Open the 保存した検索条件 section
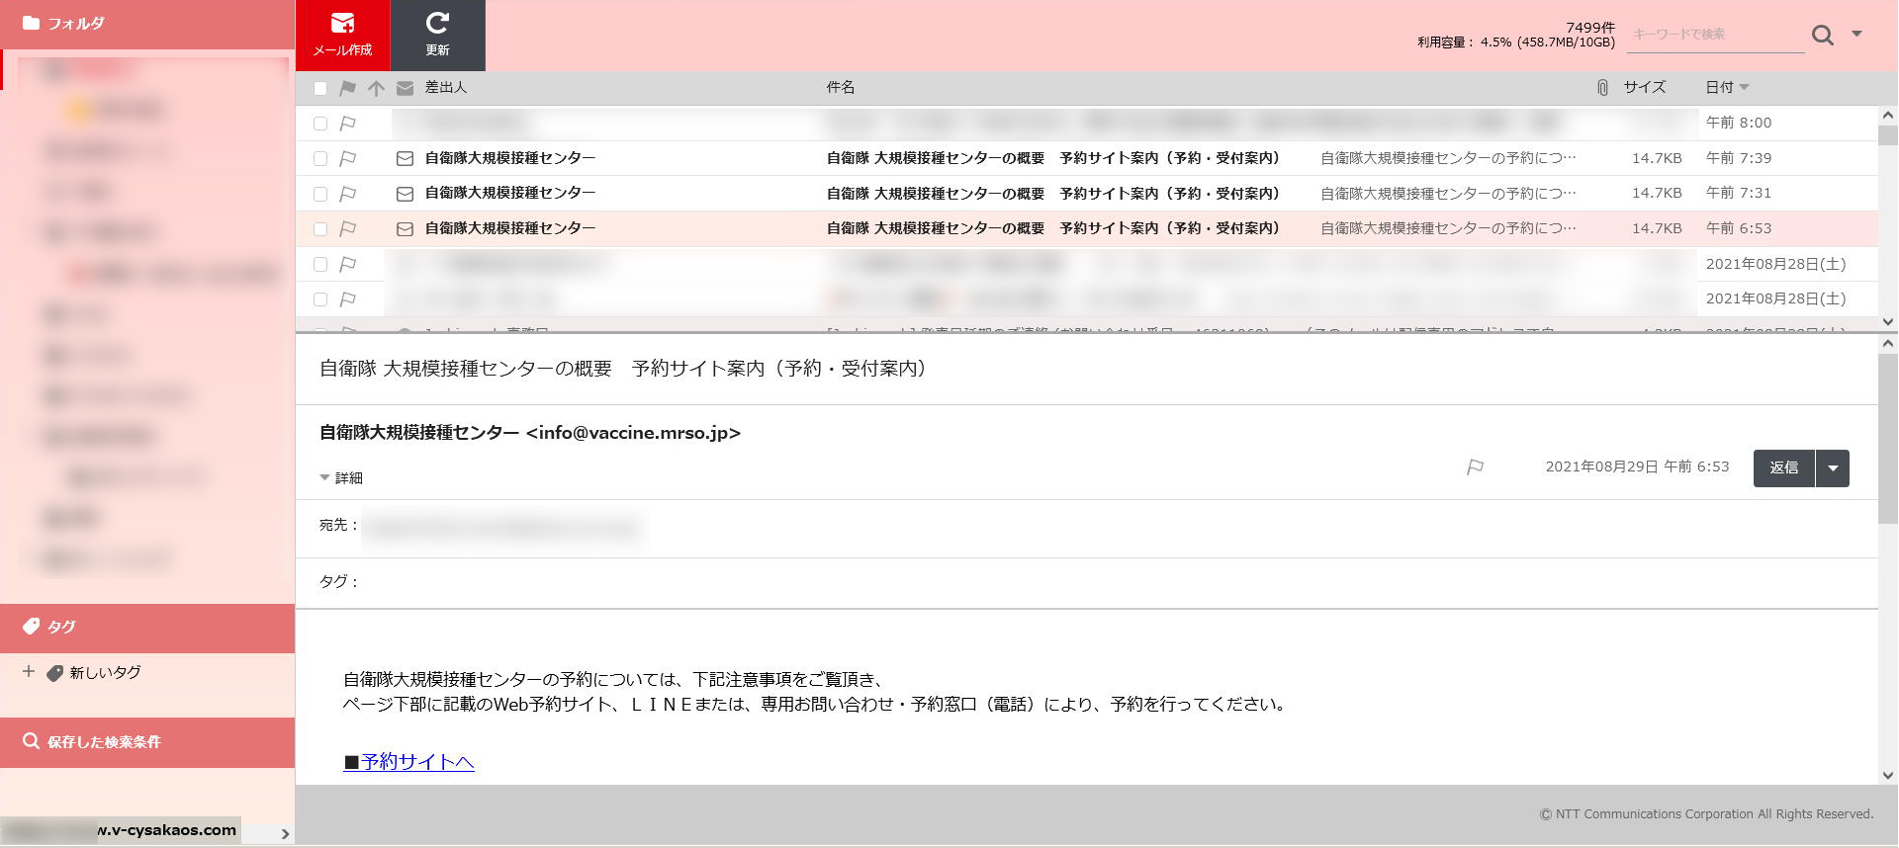Viewport: 1899px width, 848px height. pyautogui.click(x=104, y=742)
